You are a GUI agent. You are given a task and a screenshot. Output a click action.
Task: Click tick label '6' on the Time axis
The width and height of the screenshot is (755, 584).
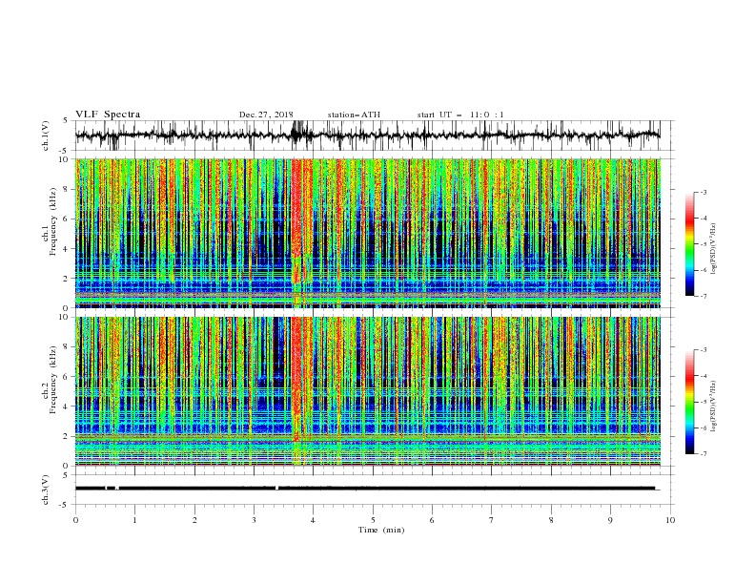click(433, 520)
